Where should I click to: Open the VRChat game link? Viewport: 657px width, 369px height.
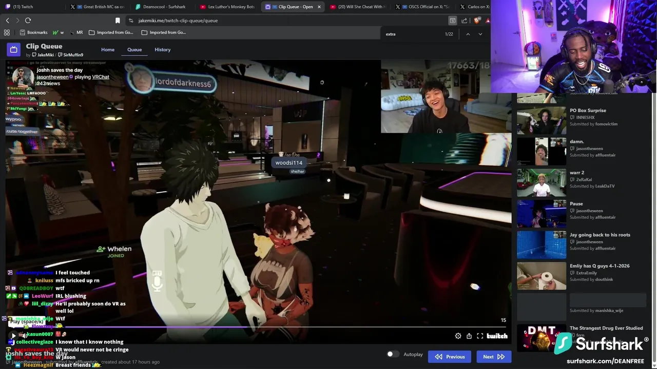click(101, 77)
